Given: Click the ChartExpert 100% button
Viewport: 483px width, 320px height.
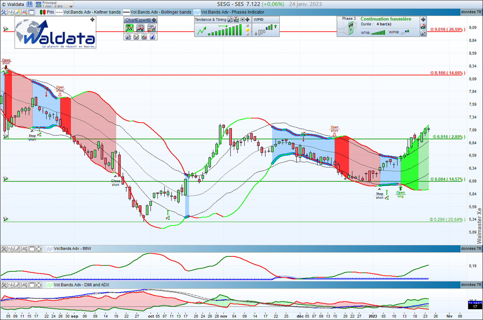Looking at the screenshot, I should click(x=140, y=28).
